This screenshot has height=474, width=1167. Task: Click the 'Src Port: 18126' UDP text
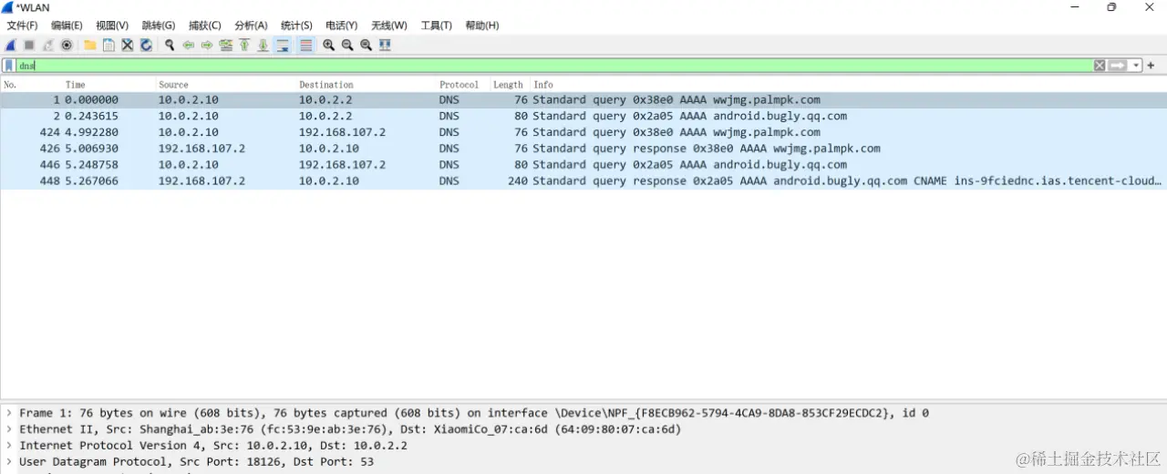(247, 462)
